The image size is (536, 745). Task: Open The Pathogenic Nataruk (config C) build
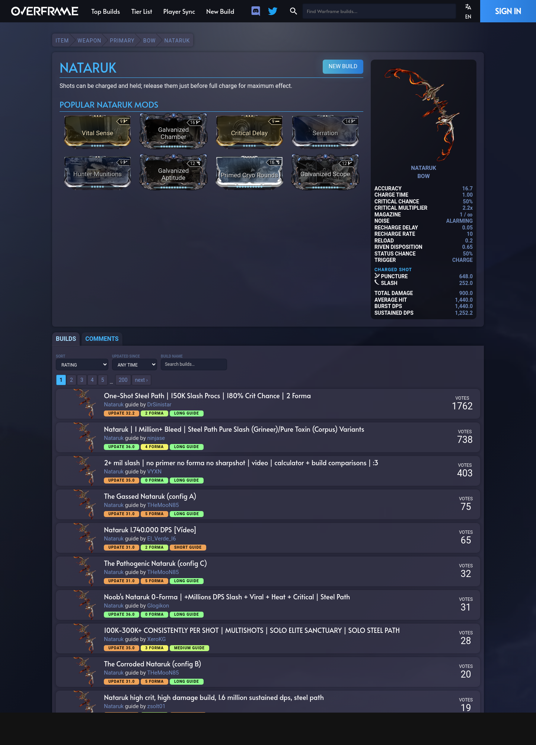tap(155, 564)
